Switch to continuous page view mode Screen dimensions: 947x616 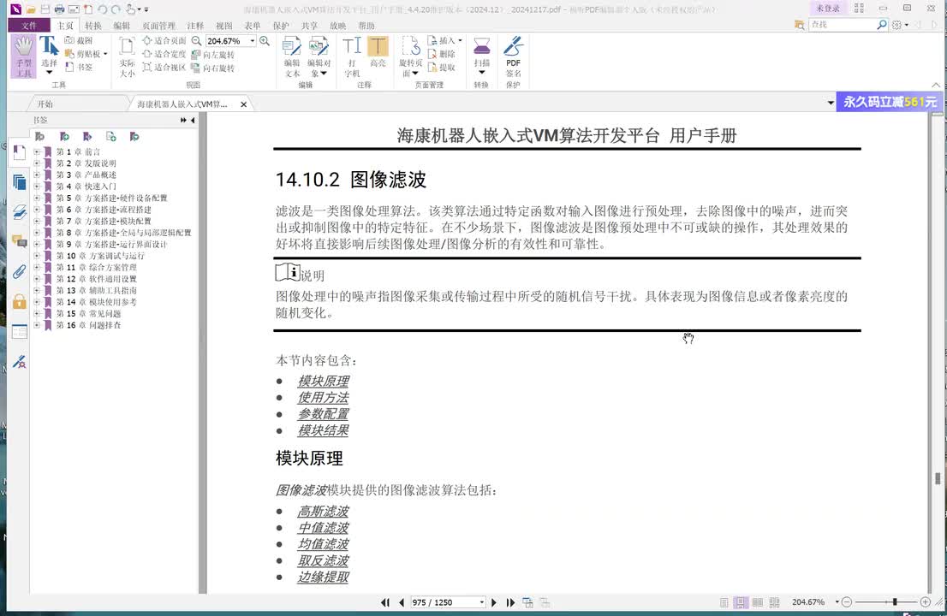741,602
